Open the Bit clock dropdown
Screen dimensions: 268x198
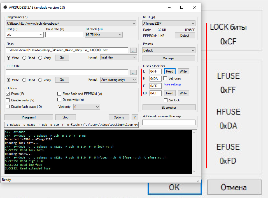(104, 35)
